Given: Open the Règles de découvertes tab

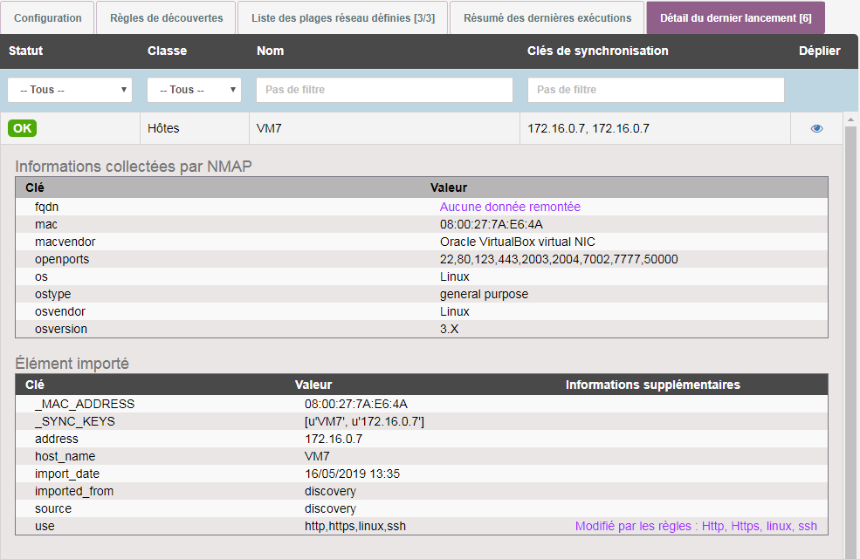Looking at the screenshot, I should pyautogui.click(x=166, y=17).
